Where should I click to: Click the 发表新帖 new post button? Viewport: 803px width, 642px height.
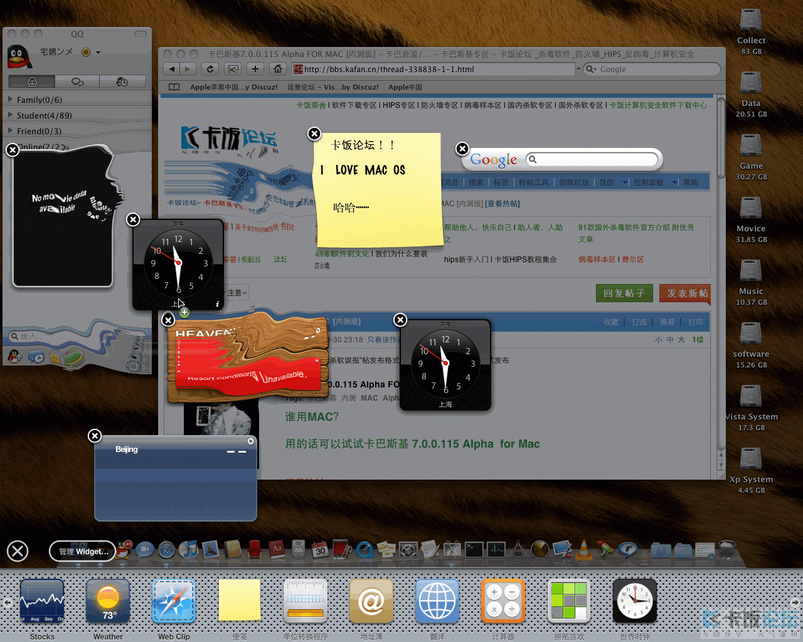686,293
